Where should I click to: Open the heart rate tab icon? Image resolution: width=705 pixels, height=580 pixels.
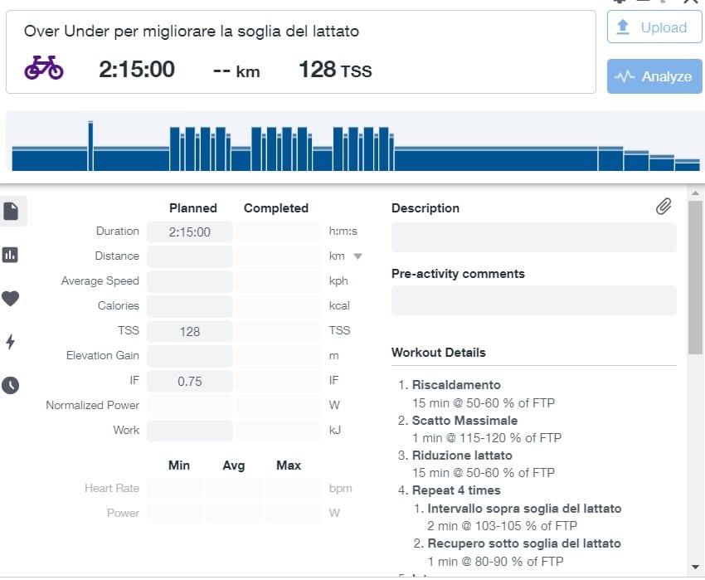(x=10, y=299)
